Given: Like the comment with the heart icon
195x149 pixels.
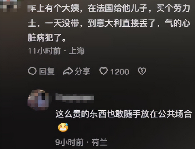Looking at the screenshot, I should coord(103,71).
